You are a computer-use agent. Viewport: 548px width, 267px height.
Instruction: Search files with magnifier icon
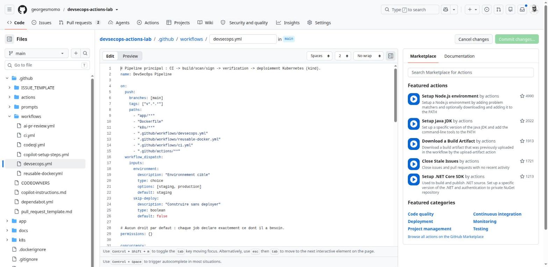[85, 53]
